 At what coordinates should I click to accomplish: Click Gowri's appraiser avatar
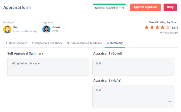click(46, 29)
